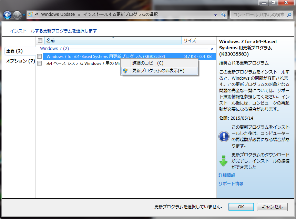Click the Back navigation arrow
The height and width of the screenshot is (219, 296).
coord(8,15)
